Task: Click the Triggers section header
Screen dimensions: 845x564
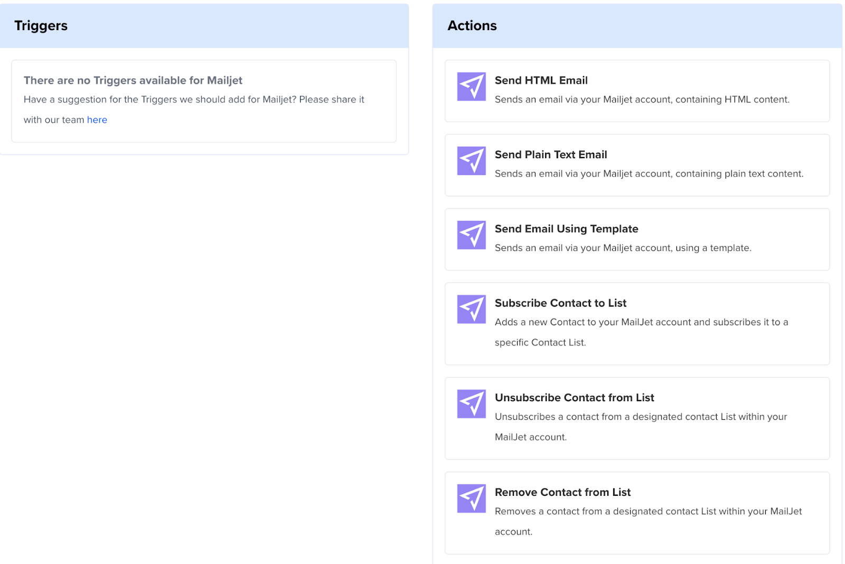Action: click(41, 26)
